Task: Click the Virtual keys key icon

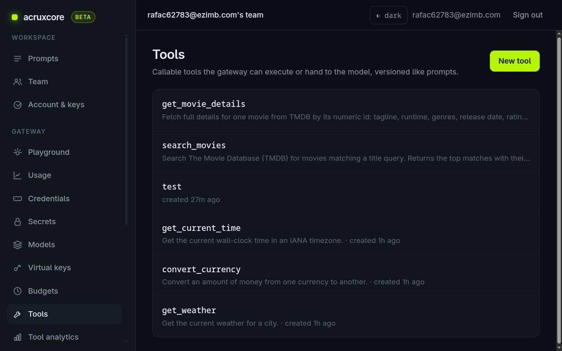Action: point(18,268)
